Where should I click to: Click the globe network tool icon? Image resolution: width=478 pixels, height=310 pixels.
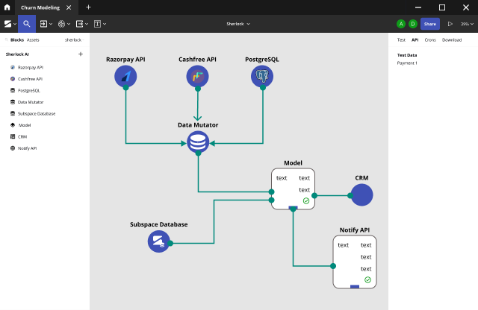(x=61, y=24)
